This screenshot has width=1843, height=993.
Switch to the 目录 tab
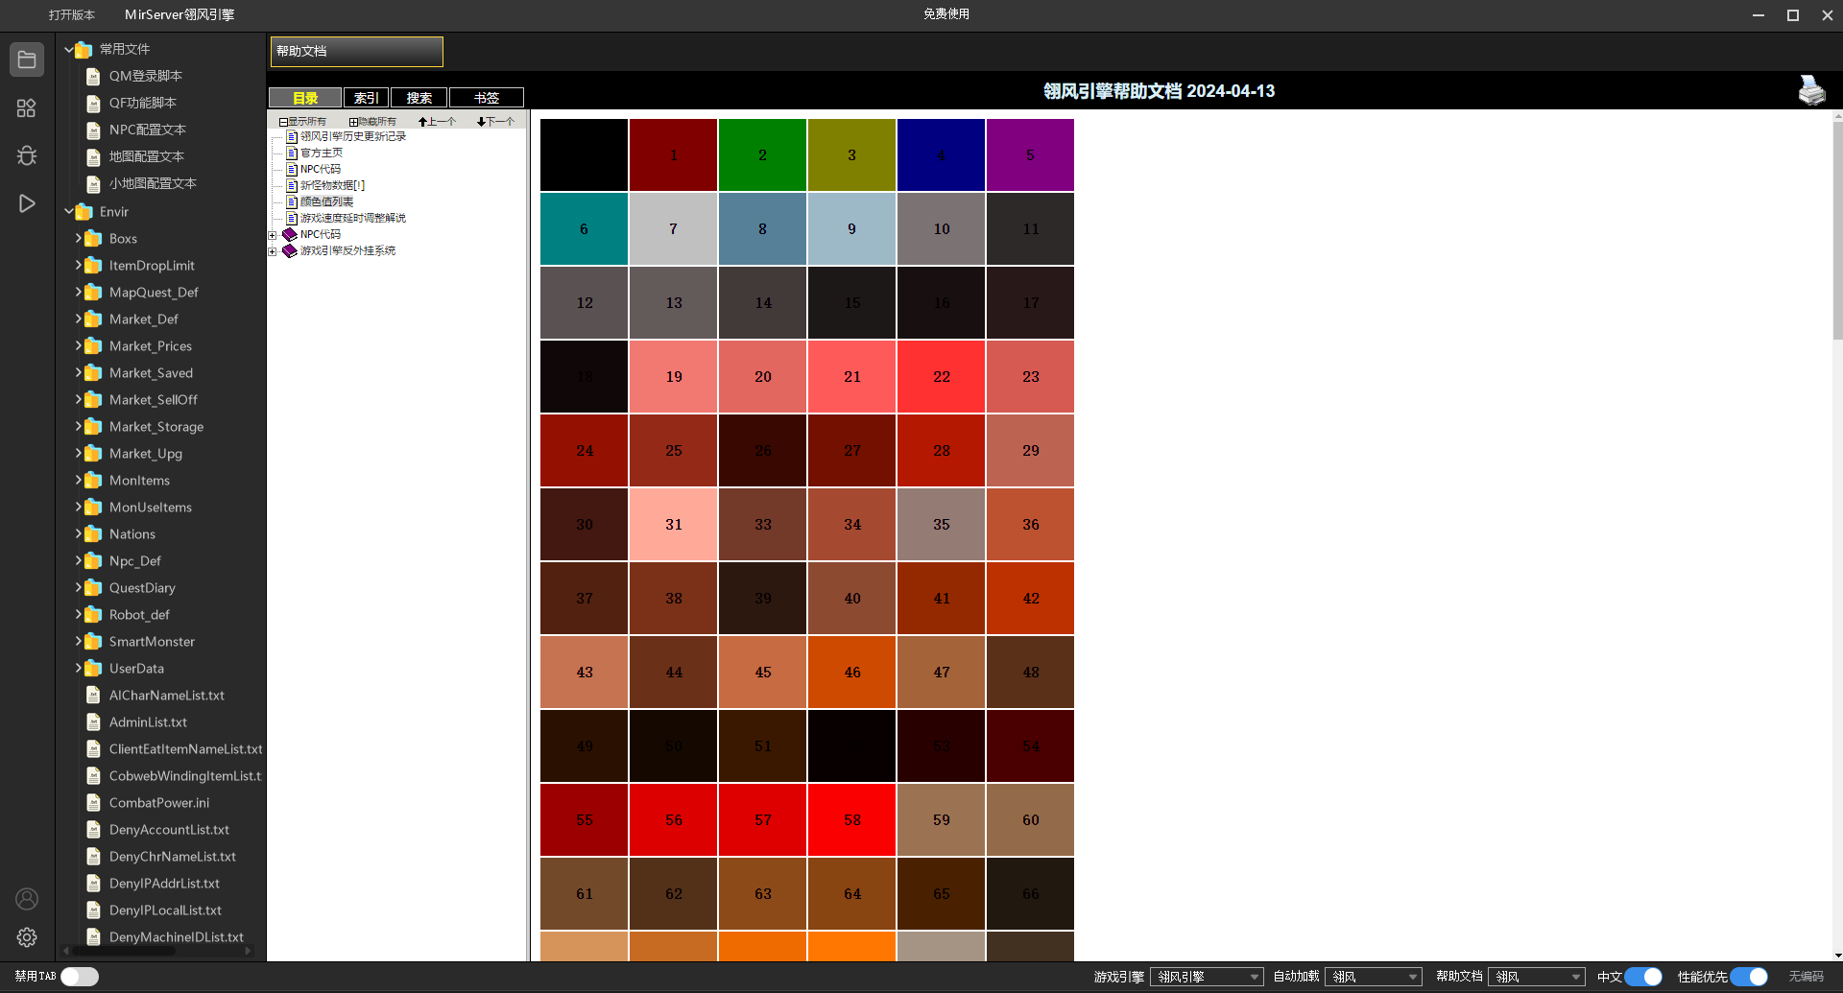click(305, 98)
